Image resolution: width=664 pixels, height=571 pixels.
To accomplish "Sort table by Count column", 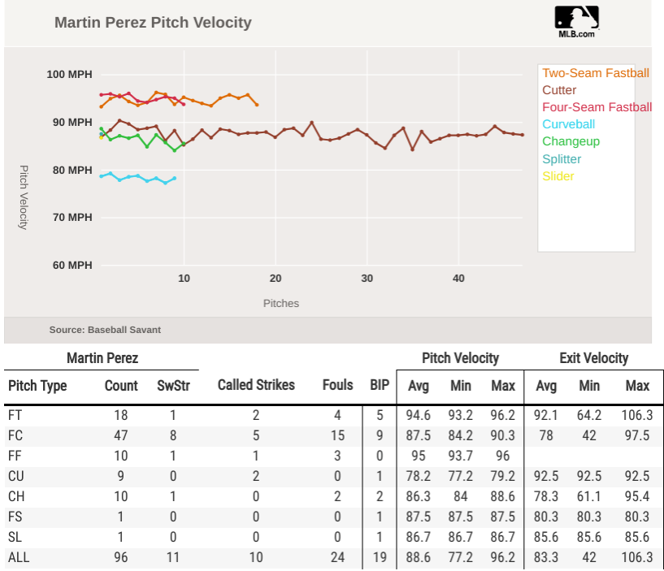I will point(121,386).
